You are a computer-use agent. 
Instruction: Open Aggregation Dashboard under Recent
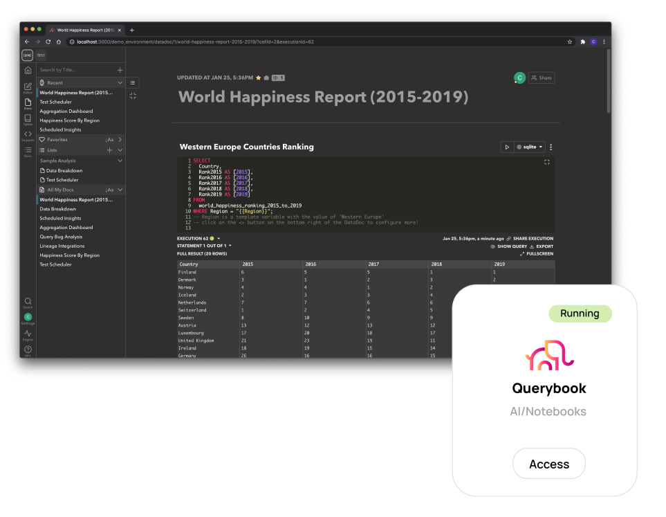pyautogui.click(x=66, y=111)
